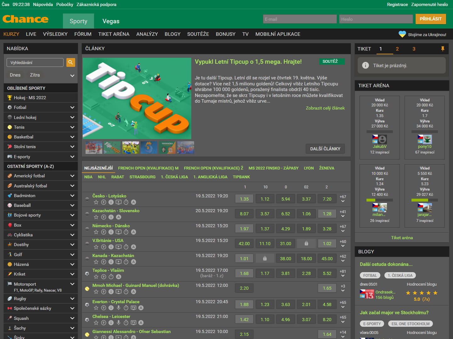Toggle Dnes day filter
The width and height of the screenshot is (453, 339).
click(15, 75)
